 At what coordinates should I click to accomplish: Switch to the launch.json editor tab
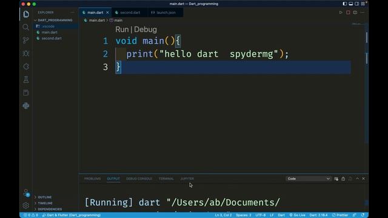tap(166, 12)
